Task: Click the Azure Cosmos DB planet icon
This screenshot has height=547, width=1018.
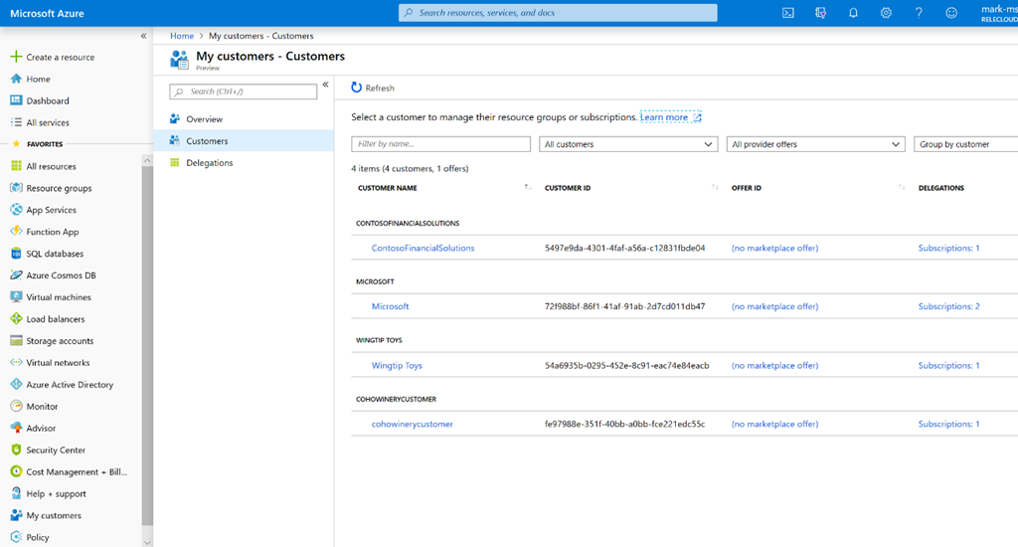Action: coord(16,275)
